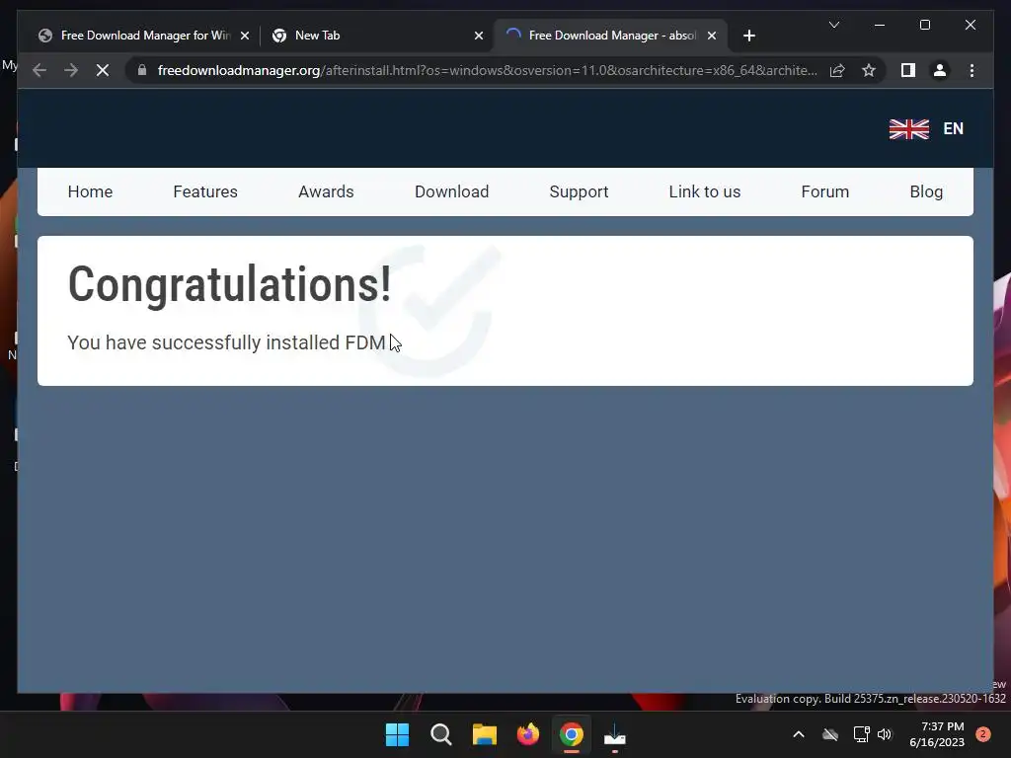Open clock showing 7:37 PM
The image size is (1011, 758).
pos(937,734)
